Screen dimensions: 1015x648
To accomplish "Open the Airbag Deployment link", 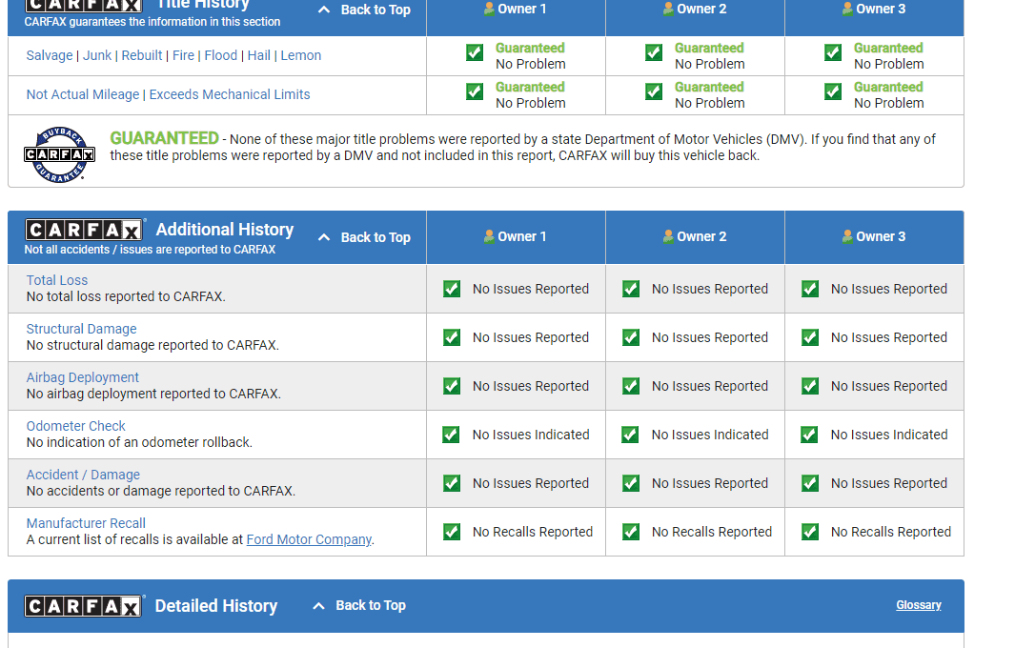I will 83,377.
